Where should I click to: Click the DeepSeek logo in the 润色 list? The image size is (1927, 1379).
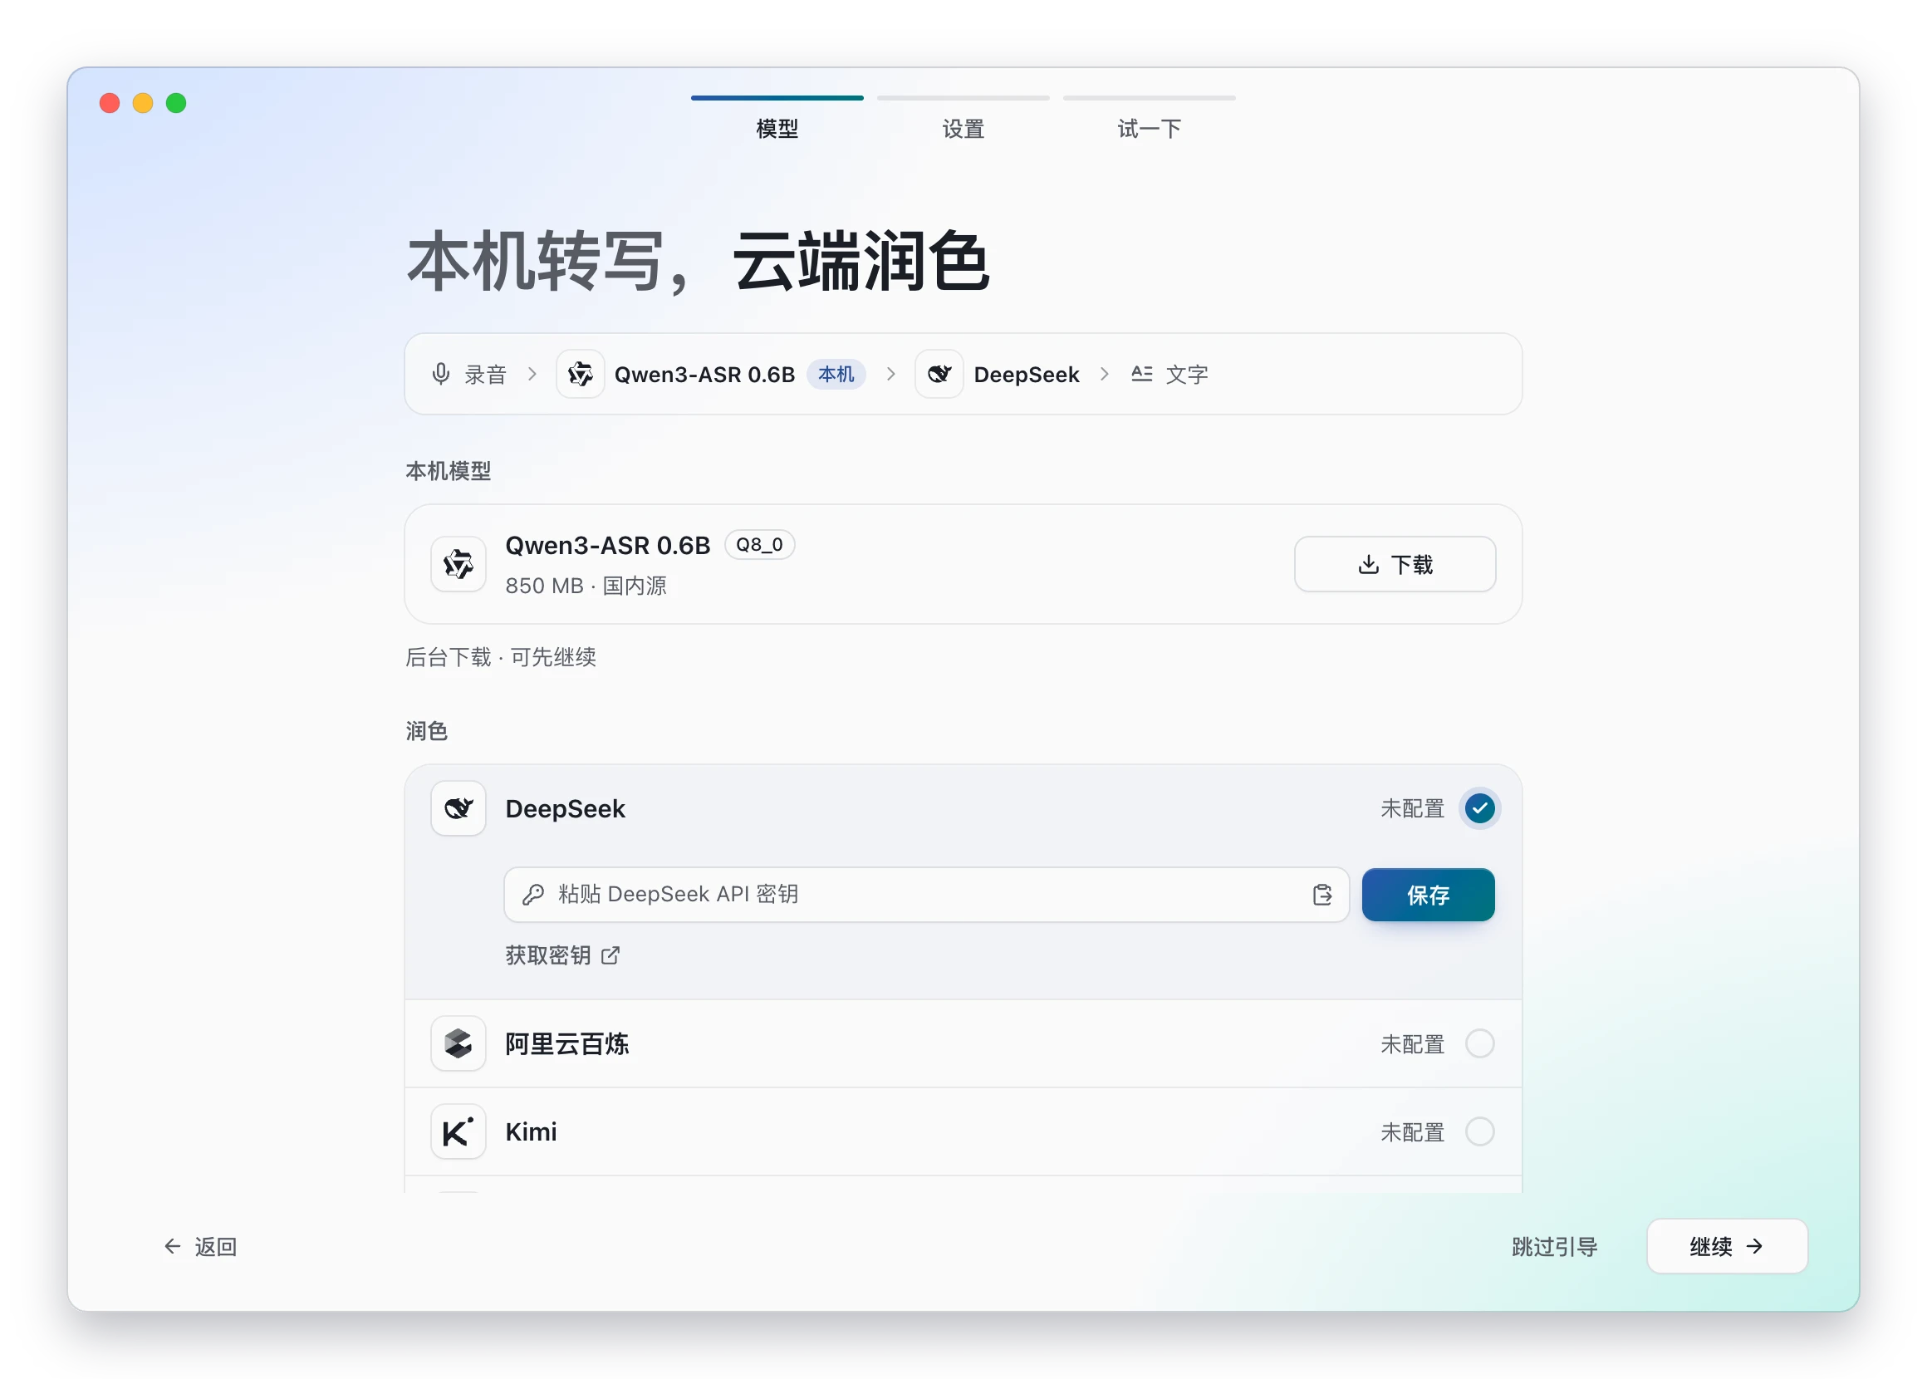tap(458, 808)
